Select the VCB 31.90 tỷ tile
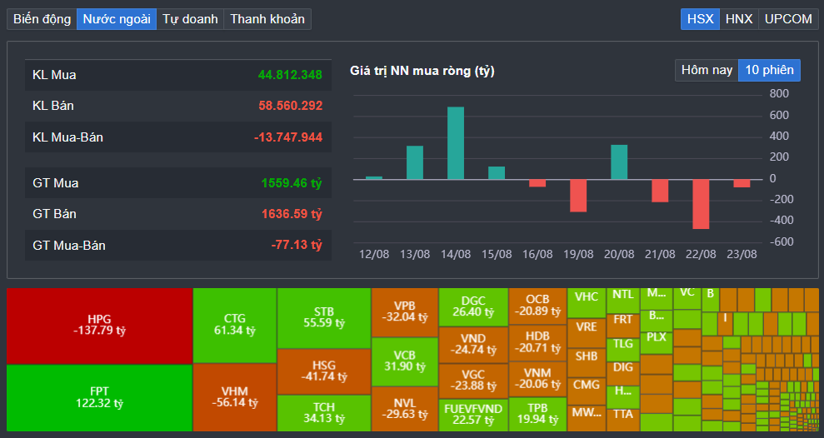This screenshot has width=824, height=438. (404, 361)
